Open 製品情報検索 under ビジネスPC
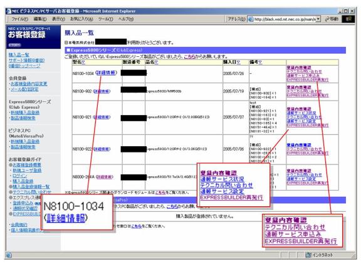The width and height of the screenshot is (361, 270). click(x=23, y=147)
